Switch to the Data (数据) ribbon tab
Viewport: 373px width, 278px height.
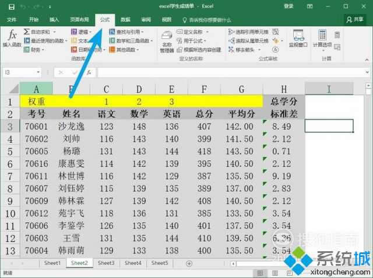click(x=125, y=19)
